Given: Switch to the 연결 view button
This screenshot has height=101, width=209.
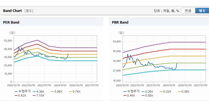Looking at the screenshot, I should point(188,11).
